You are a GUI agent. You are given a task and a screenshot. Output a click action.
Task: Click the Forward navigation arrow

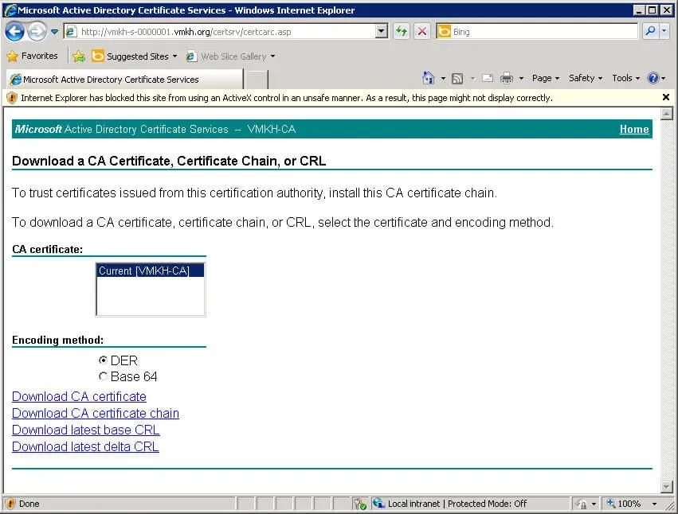point(37,32)
